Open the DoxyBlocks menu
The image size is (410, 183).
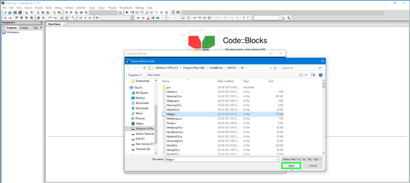click(x=126, y=8)
